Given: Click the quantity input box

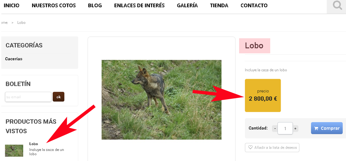Looking at the screenshot, I should [x=285, y=128].
